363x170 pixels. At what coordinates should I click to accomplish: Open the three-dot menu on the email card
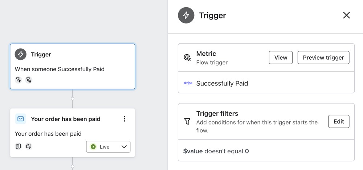(x=125, y=119)
